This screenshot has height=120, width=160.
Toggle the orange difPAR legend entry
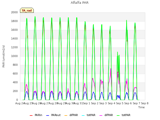(71, 115)
